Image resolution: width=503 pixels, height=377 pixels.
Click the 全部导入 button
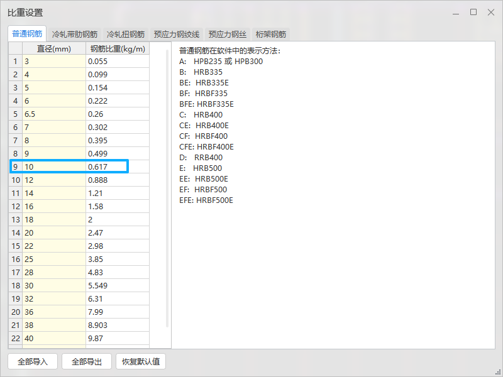tap(32, 361)
